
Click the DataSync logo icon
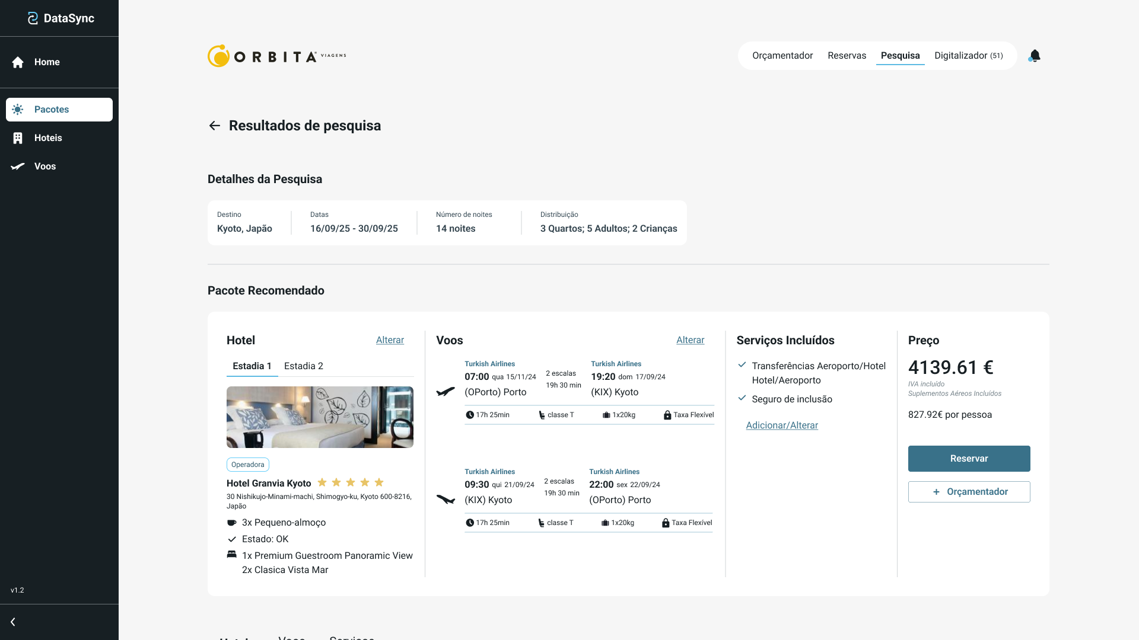point(33,18)
